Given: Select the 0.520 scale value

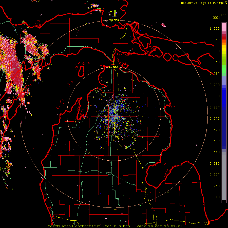Looking at the screenshot, I should point(215,130).
